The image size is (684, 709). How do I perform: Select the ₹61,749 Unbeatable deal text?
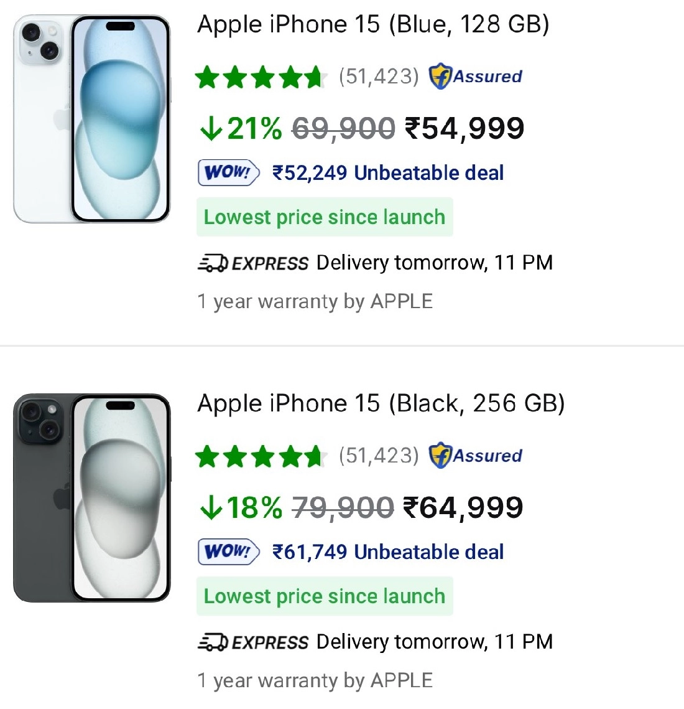pyautogui.click(x=388, y=552)
